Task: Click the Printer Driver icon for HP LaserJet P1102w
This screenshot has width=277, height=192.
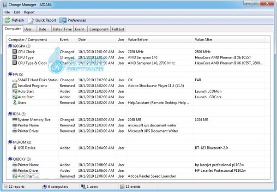Action: [x=15, y=170]
